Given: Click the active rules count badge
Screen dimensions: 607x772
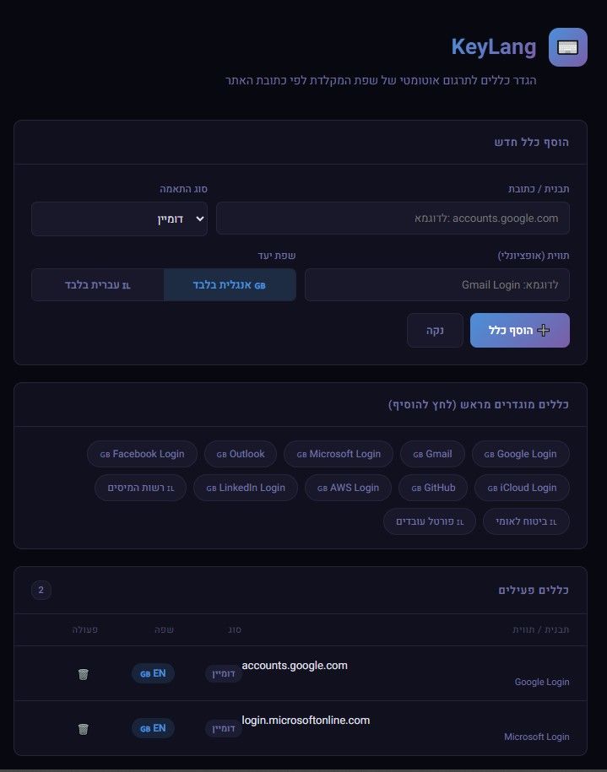Looking at the screenshot, I should click(x=41, y=590).
